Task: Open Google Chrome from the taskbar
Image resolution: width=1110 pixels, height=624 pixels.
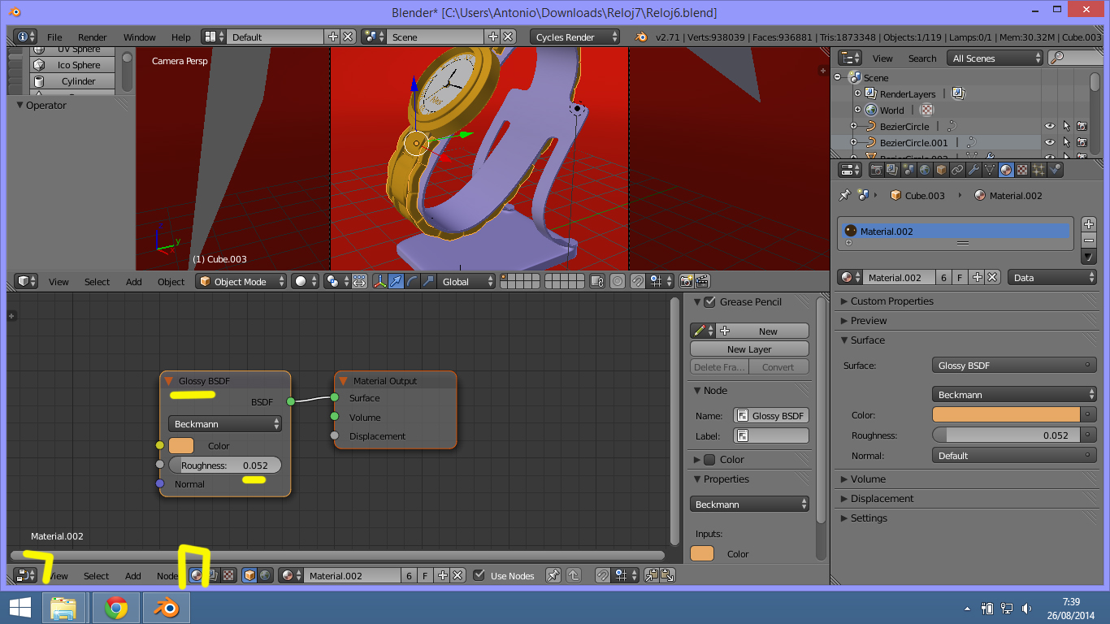Action: 115,608
